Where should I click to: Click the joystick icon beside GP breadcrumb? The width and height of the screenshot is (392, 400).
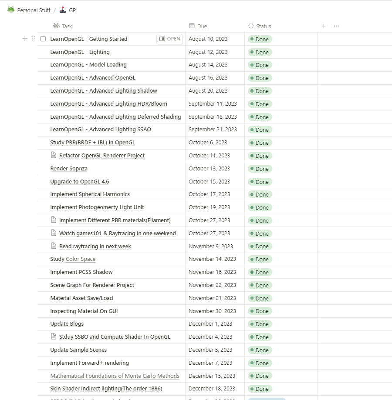coord(63,10)
